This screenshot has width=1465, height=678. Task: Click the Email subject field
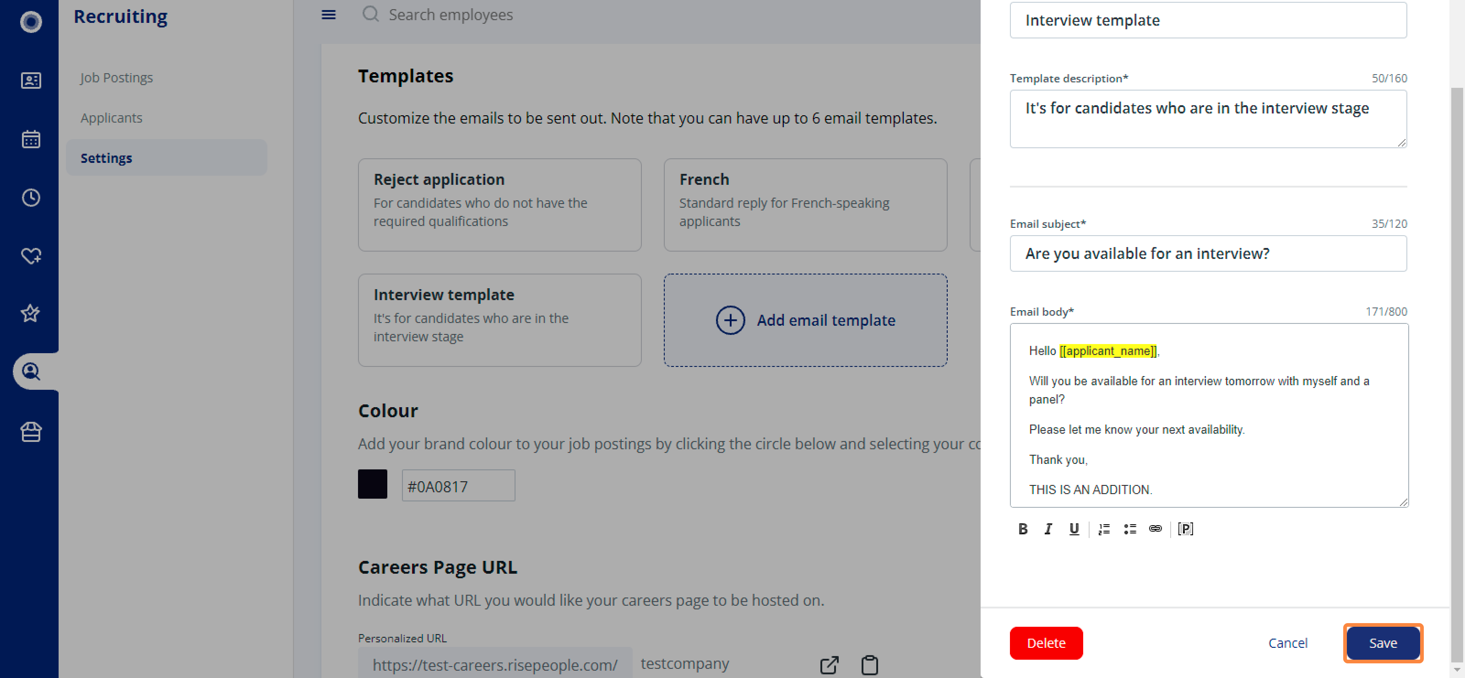coord(1208,253)
